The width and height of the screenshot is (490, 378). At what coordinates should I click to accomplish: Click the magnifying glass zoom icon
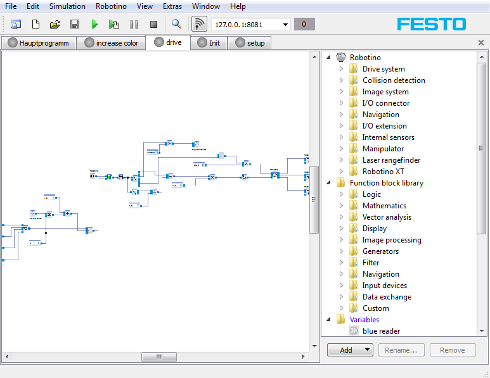[177, 23]
